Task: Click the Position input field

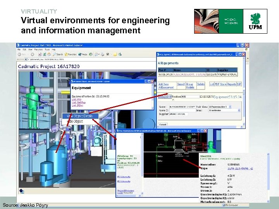Action: 189,97
